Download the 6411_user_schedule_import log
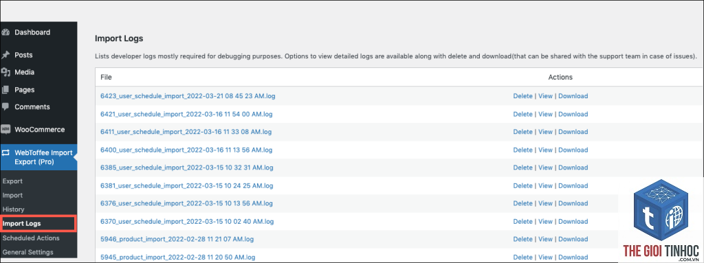The height and width of the screenshot is (263, 704). [573, 132]
